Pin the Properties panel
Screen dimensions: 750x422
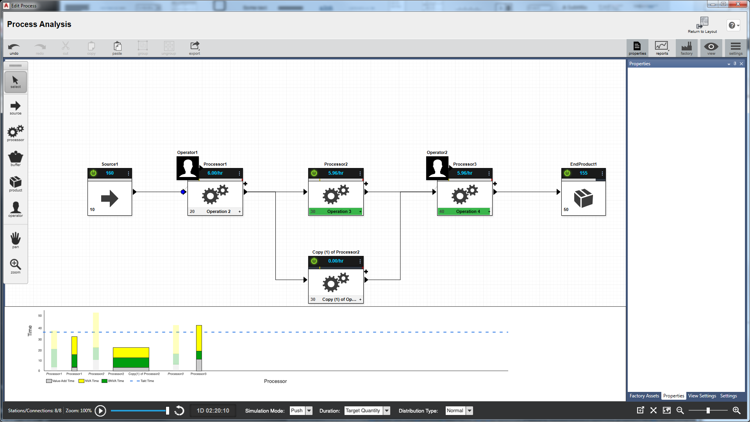(x=735, y=64)
